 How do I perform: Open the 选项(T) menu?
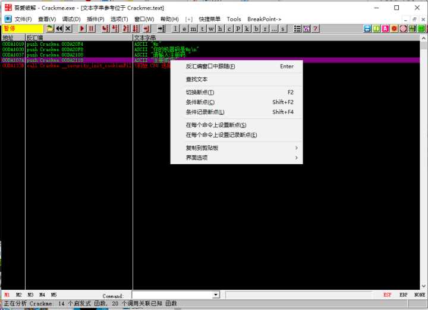click(119, 19)
